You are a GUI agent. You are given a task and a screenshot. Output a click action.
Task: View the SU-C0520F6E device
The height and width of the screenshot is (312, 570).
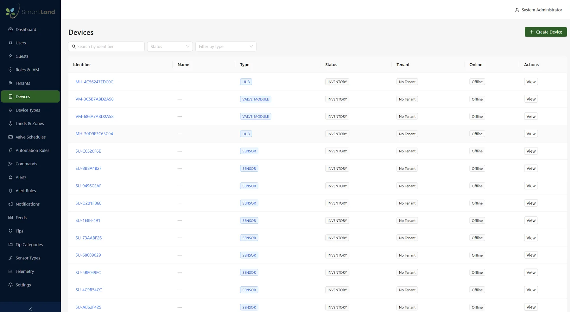(531, 151)
